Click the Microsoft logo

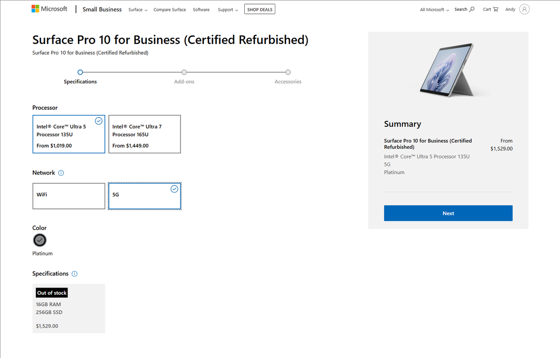(x=49, y=8)
